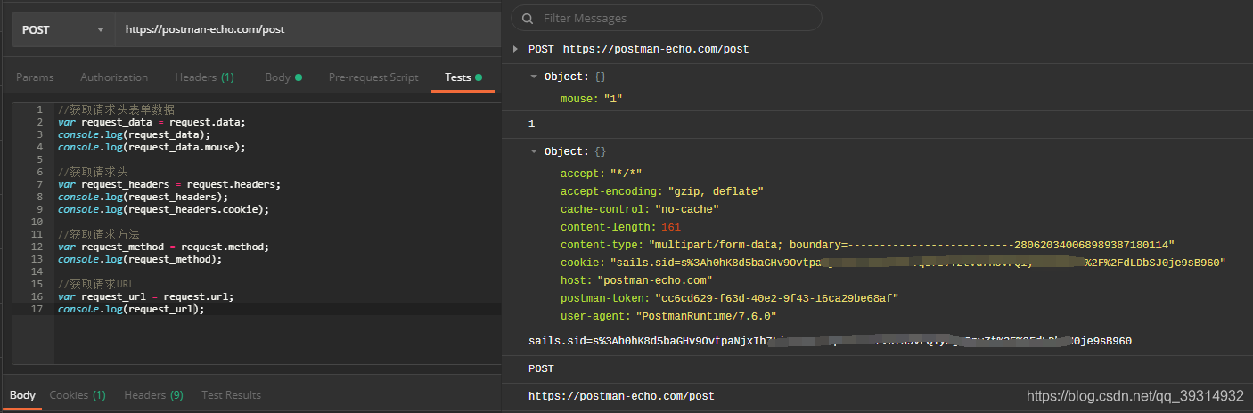Click the logged sails.sid cookie output line
The height and width of the screenshot is (413, 1253).
pyautogui.click(x=830, y=341)
